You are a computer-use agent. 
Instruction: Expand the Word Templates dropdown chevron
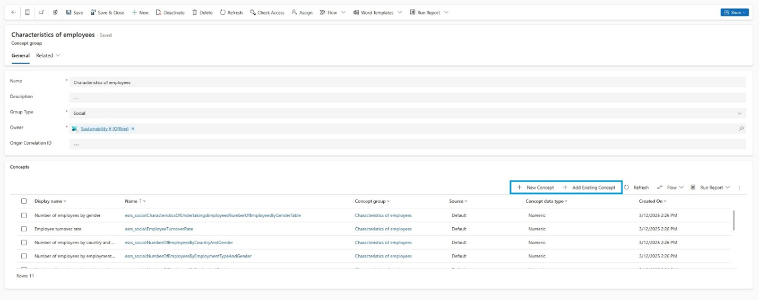[400, 12]
